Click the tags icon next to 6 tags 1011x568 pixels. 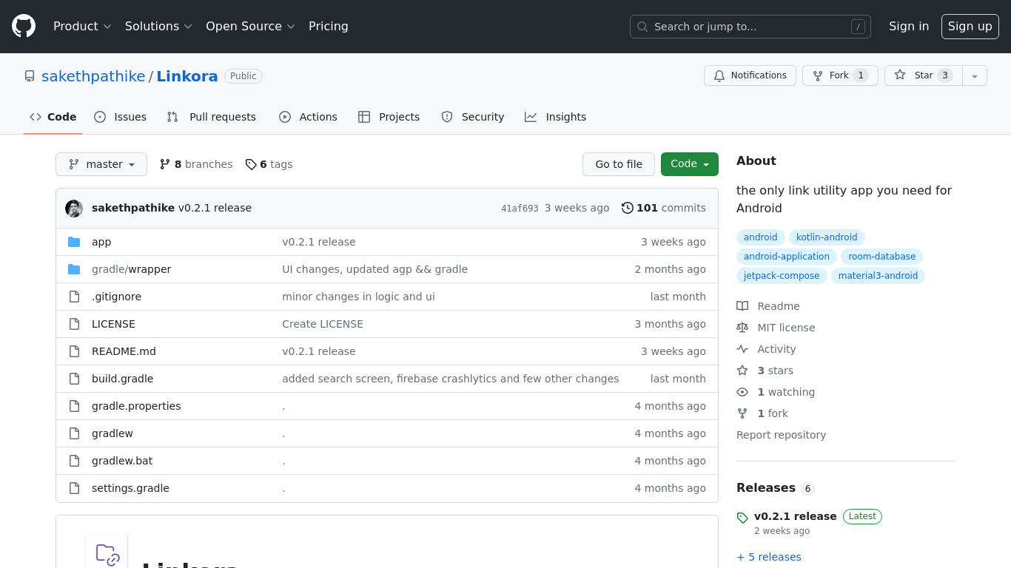251,164
